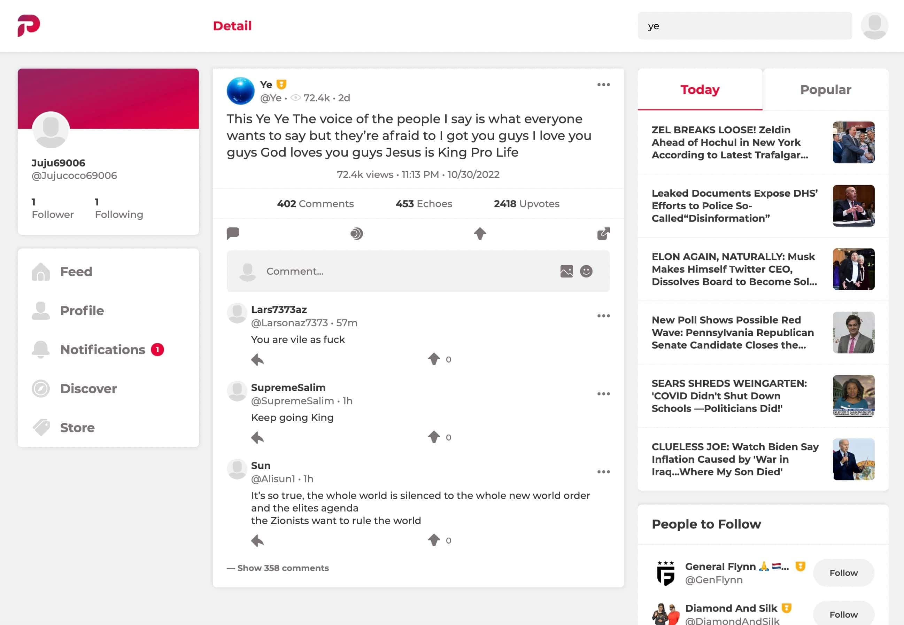Open SupremeSalim's avatar
This screenshot has width=904, height=625.
[237, 391]
